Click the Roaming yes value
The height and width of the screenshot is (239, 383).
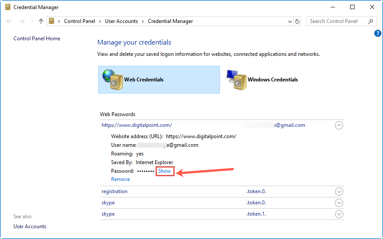pyautogui.click(x=140, y=154)
